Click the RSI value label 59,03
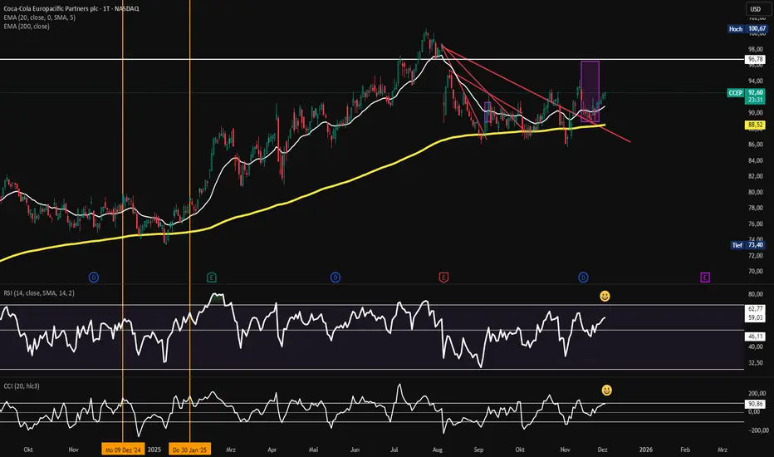 755,317
